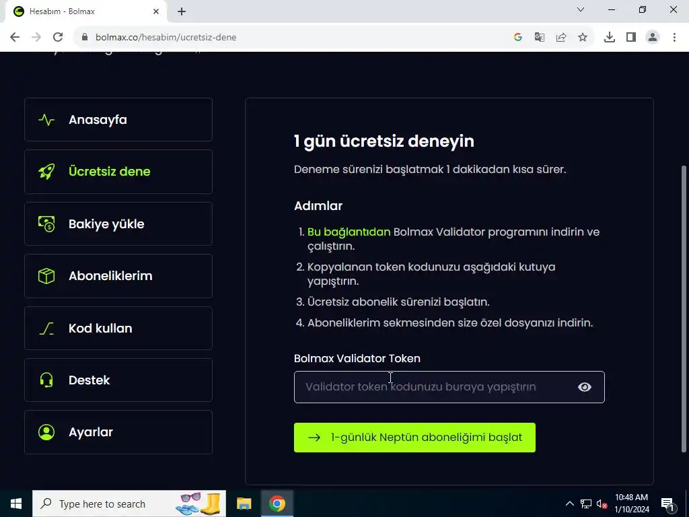Bookmark this tab with star icon

pyautogui.click(x=583, y=38)
